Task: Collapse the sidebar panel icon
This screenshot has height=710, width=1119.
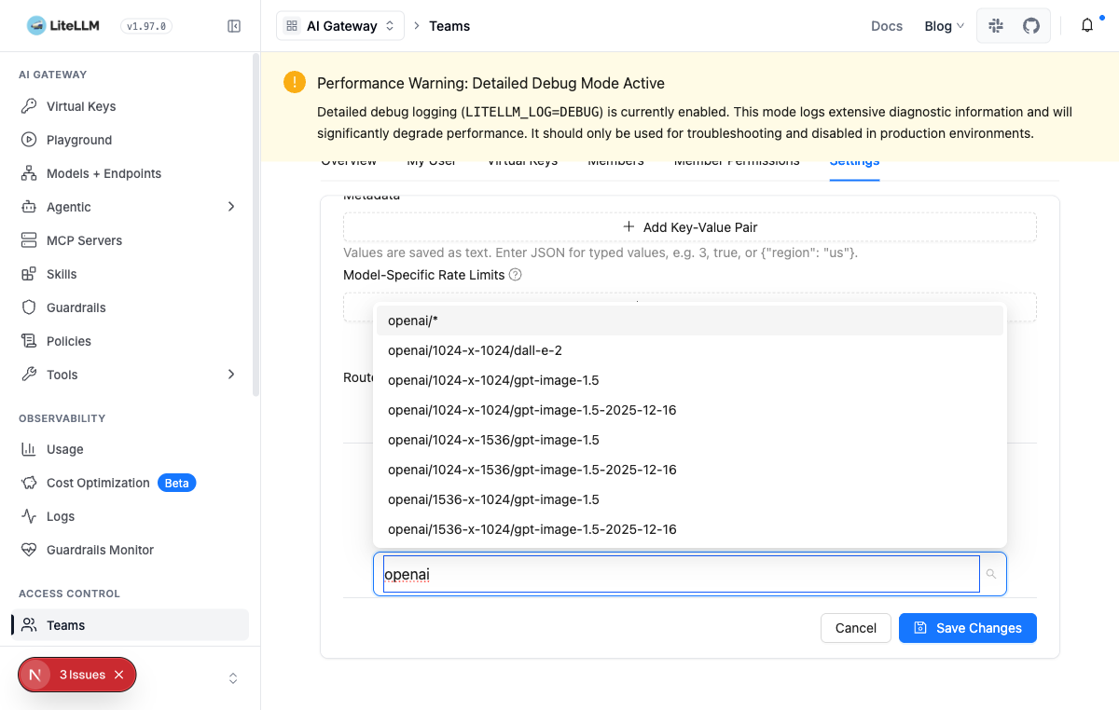Action: pyautogui.click(x=234, y=26)
